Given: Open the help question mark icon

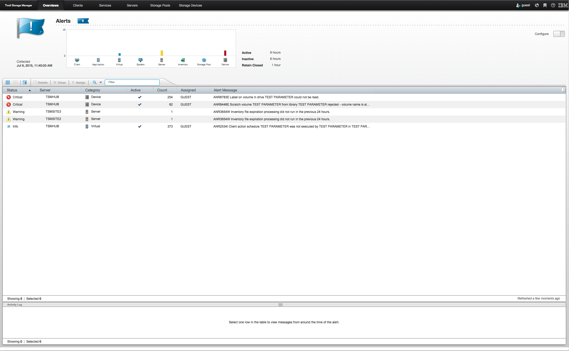Looking at the screenshot, I should click(553, 5).
